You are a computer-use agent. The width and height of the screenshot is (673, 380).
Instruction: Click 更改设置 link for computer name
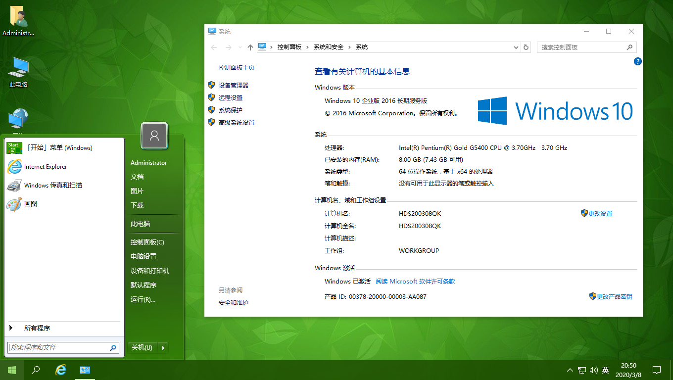click(600, 213)
